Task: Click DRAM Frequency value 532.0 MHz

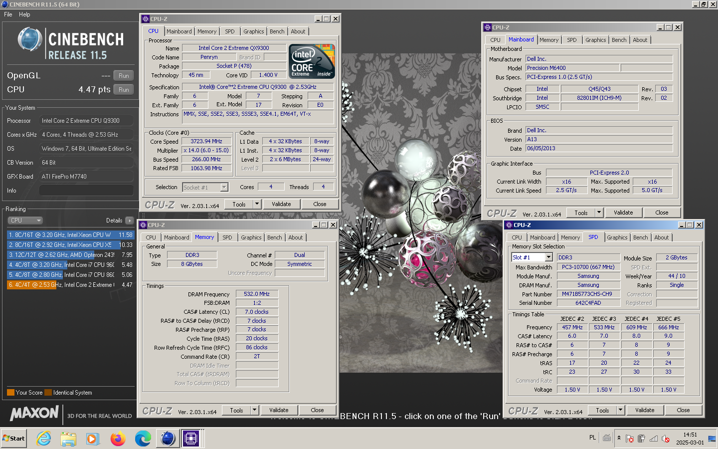Action: click(x=257, y=294)
